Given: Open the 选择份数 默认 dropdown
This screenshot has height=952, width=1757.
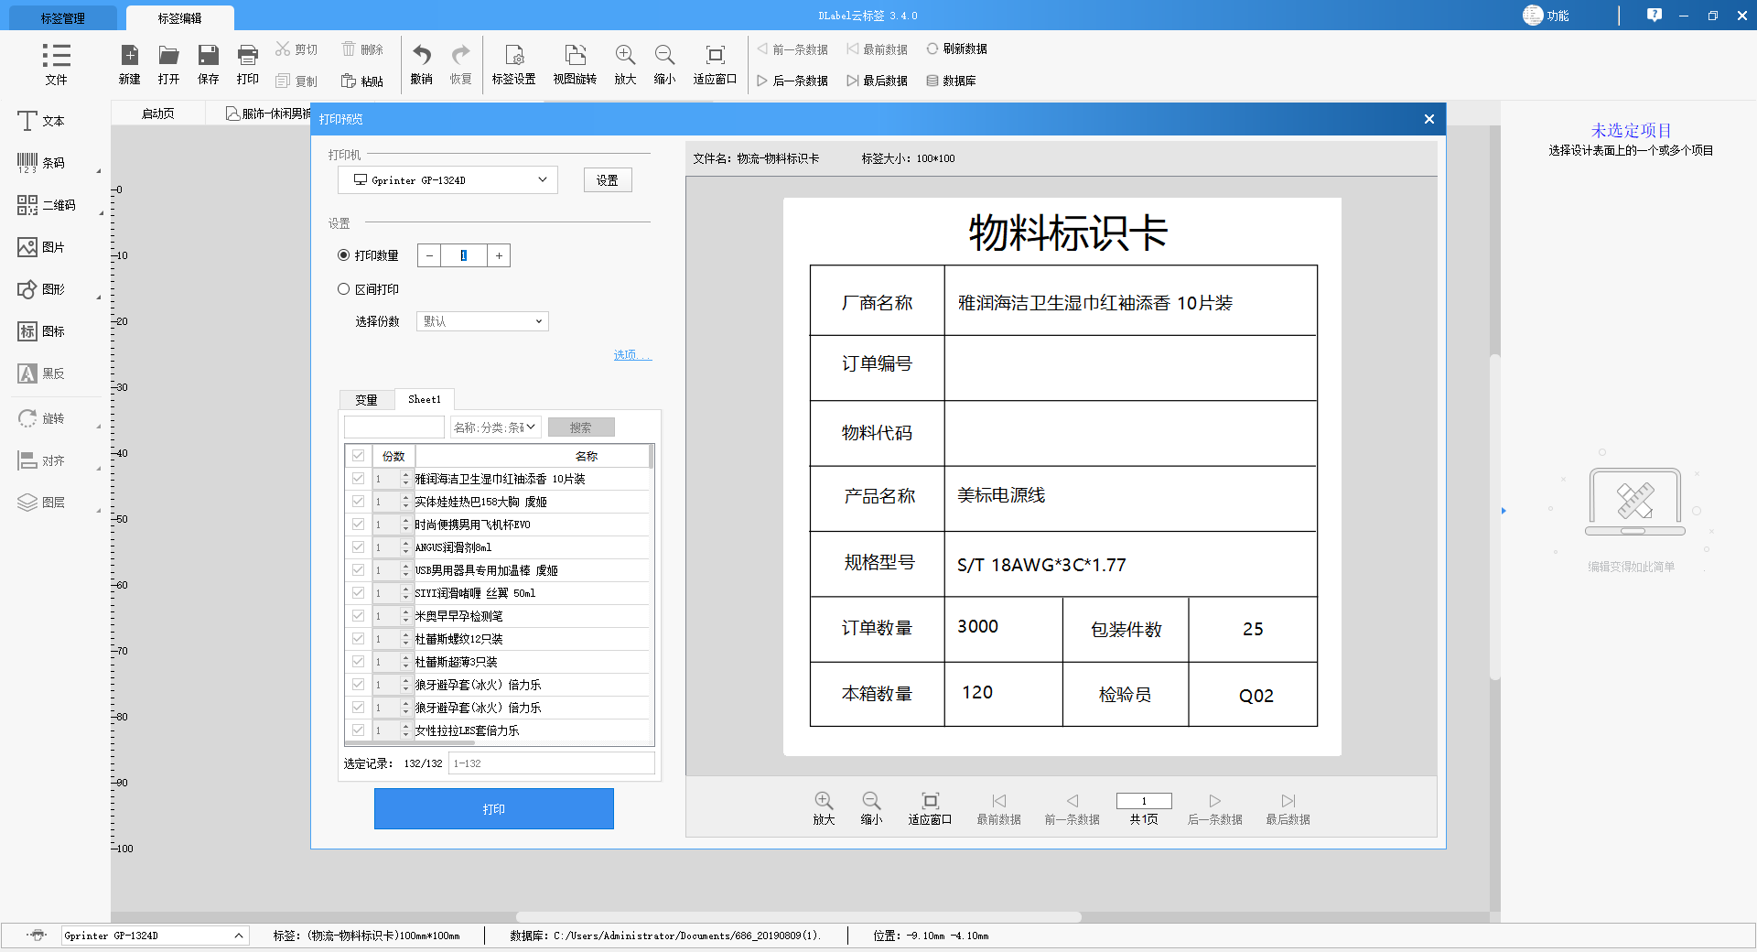Looking at the screenshot, I should coord(482,321).
